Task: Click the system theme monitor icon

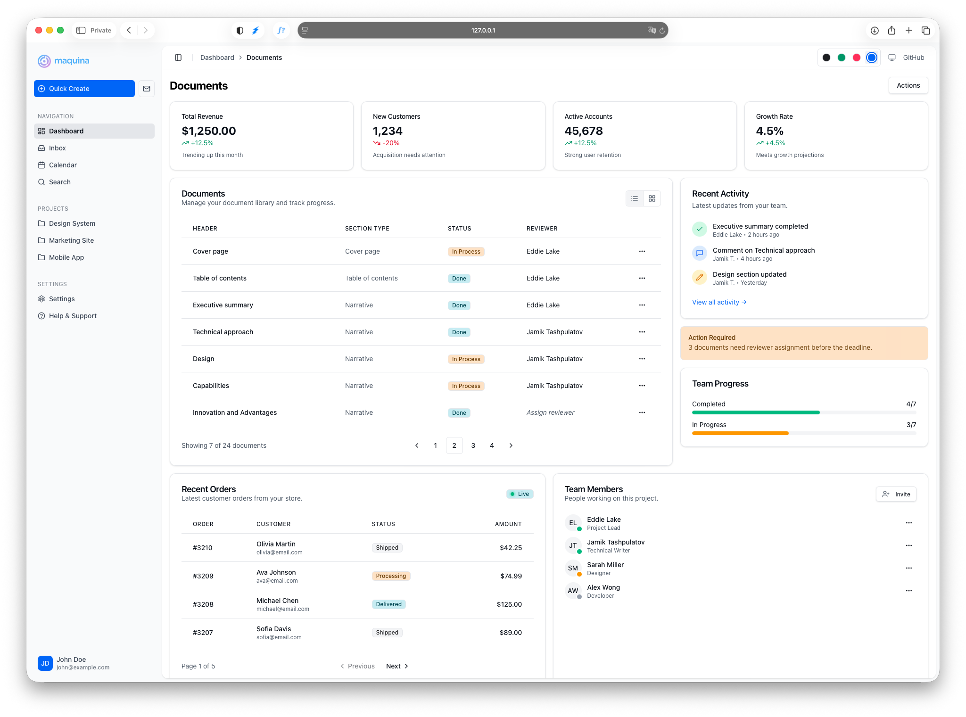Action: pyautogui.click(x=892, y=58)
